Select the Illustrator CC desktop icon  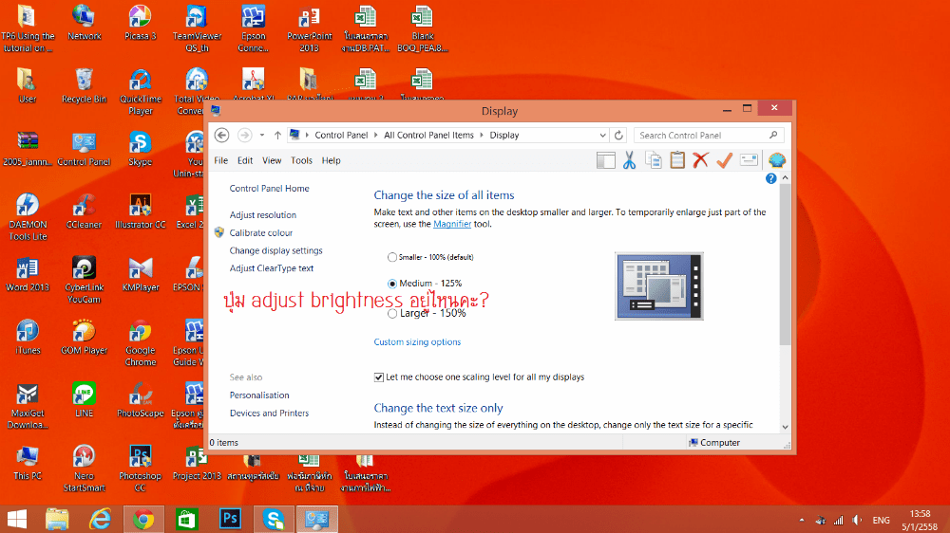(x=141, y=211)
